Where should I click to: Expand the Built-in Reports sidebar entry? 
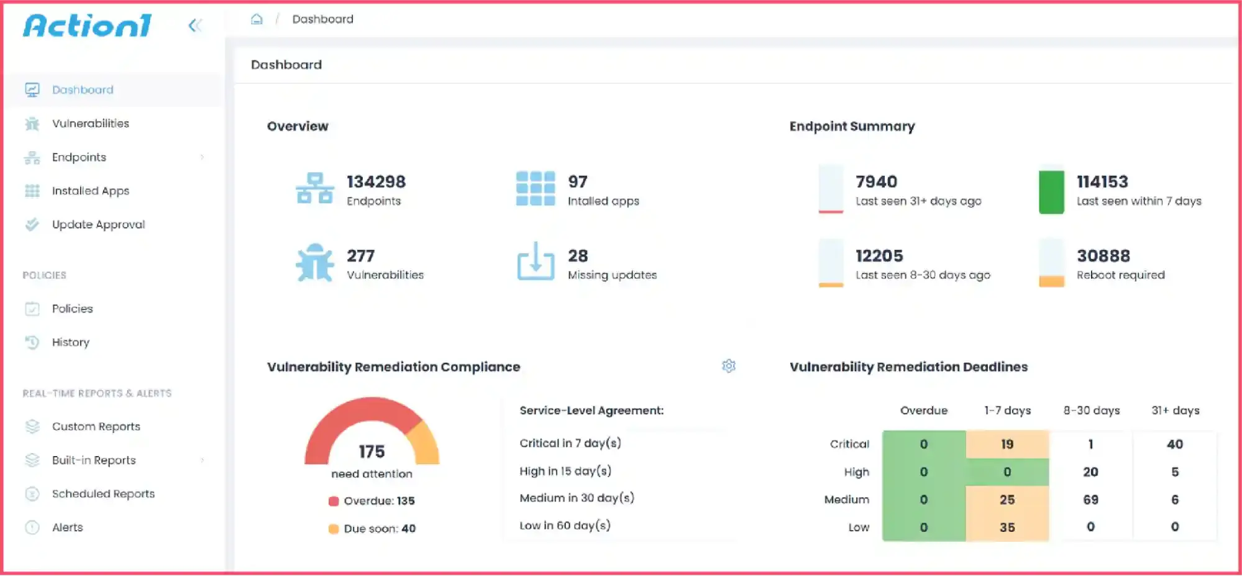pos(203,460)
